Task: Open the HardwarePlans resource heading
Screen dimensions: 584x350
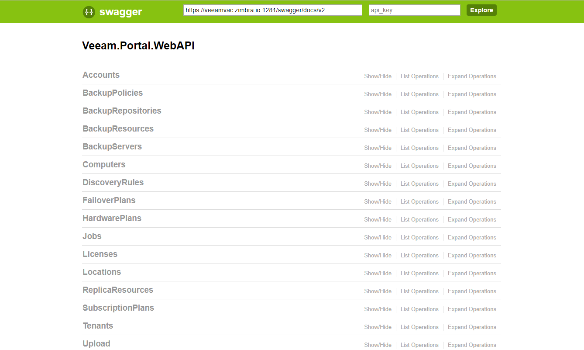Action: [x=112, y=218]
